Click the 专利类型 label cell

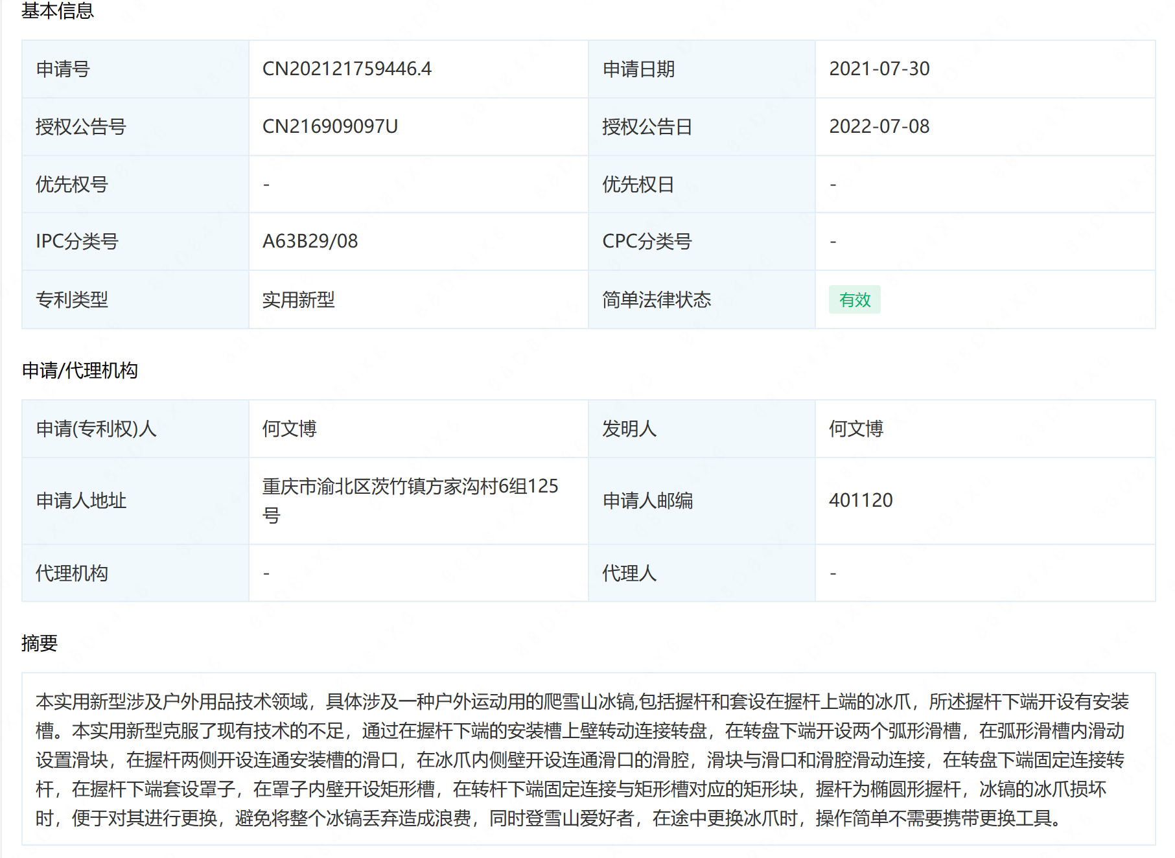(135, 300)
